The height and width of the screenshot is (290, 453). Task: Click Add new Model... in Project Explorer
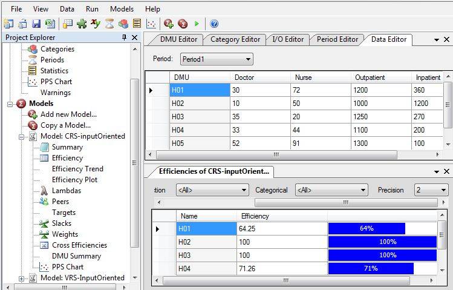68,114
